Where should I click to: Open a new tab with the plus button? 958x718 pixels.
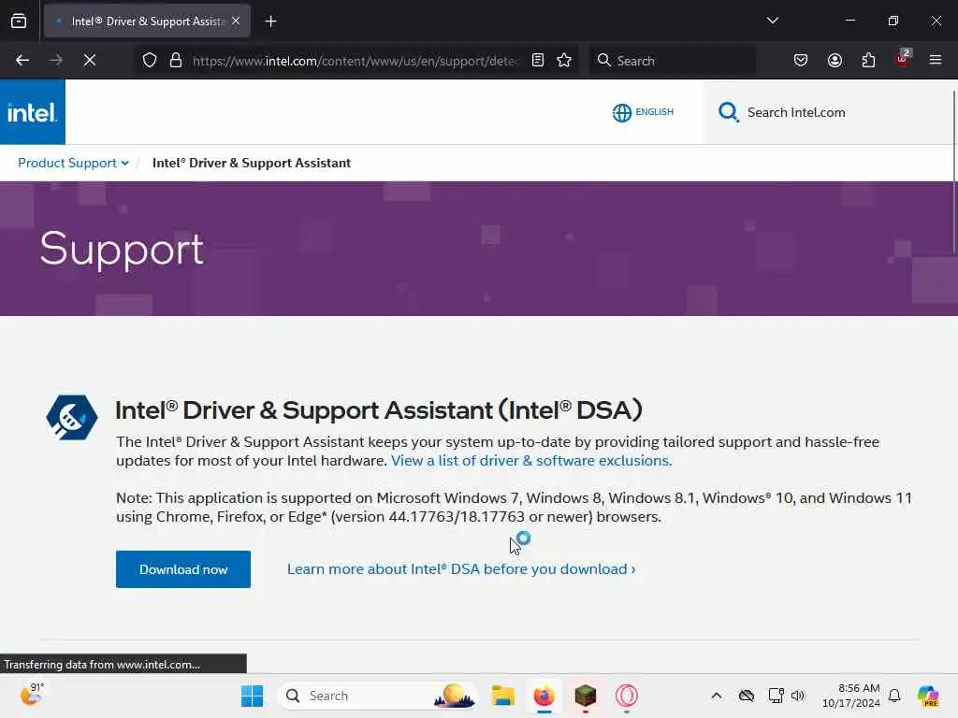270,22
